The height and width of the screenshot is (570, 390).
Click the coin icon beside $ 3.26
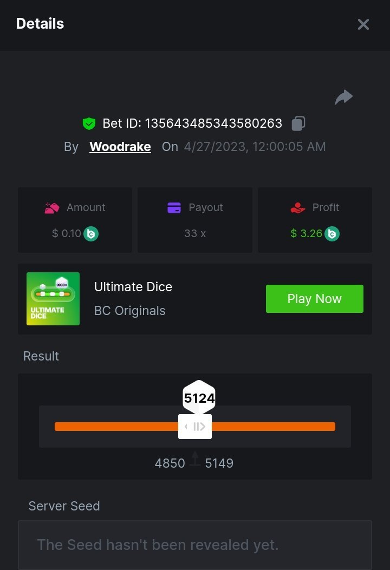click(x=332, y=234)
